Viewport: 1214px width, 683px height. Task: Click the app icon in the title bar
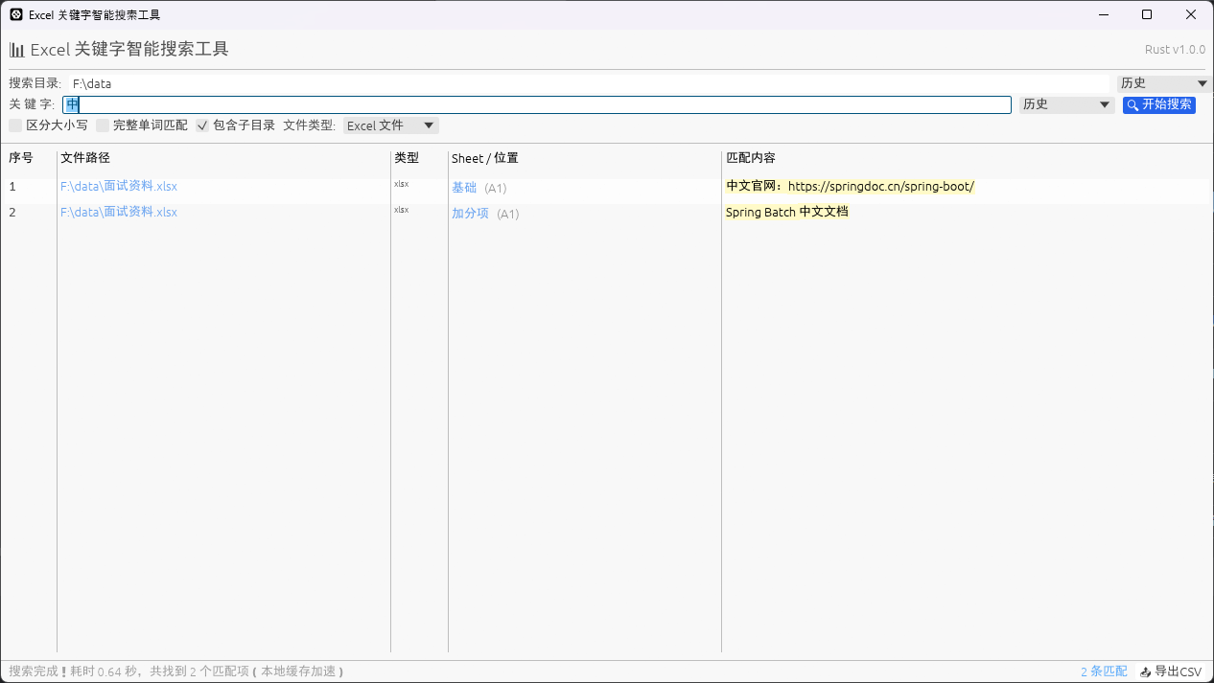click(16, 14)
